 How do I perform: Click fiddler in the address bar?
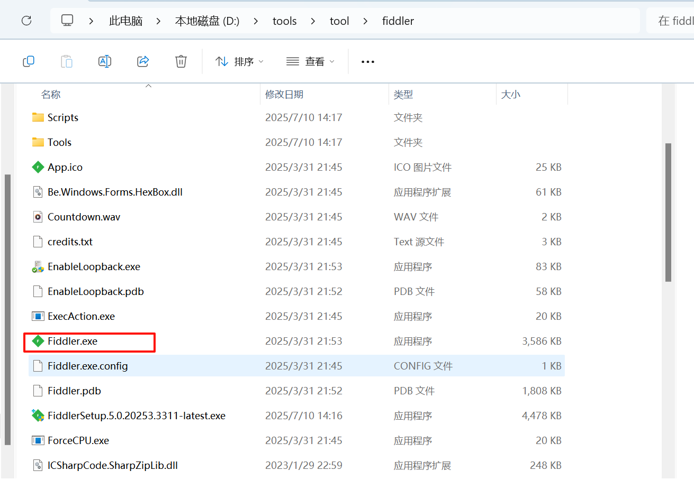pos(398,21)
